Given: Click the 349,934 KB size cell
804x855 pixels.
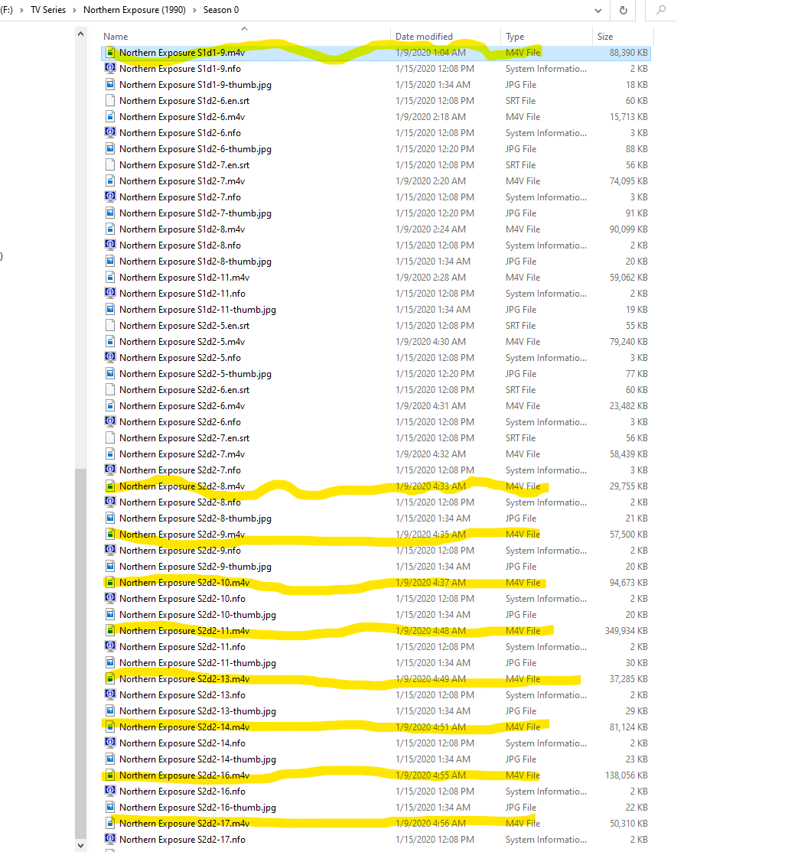Looking at the screenshot, I should click(627, 630).
